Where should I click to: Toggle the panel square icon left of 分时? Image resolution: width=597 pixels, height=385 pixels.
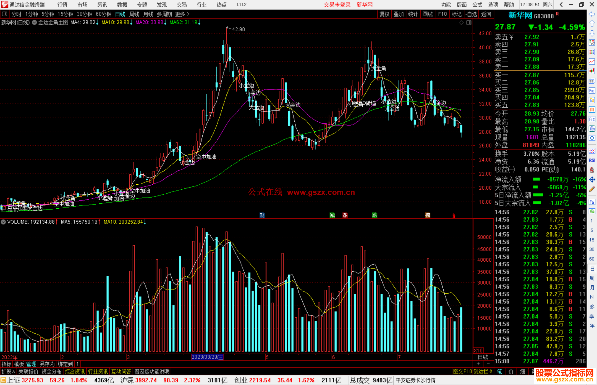point(4,14)
